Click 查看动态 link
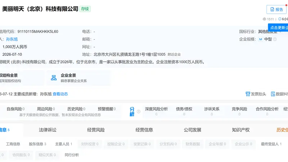Screen dimensions: 288x162 tap(60, 94)
